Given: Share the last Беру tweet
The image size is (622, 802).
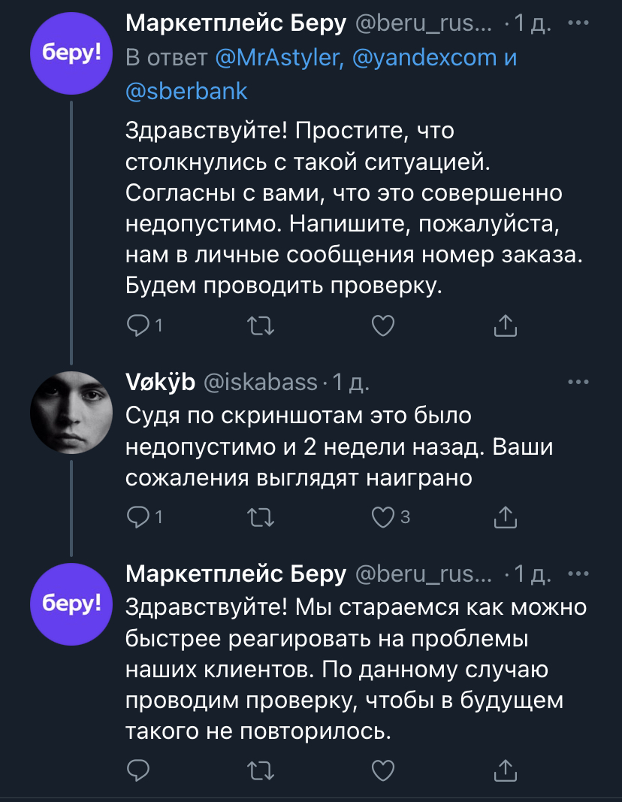Looking at the screenshot, I should click(x=506, y=770).
